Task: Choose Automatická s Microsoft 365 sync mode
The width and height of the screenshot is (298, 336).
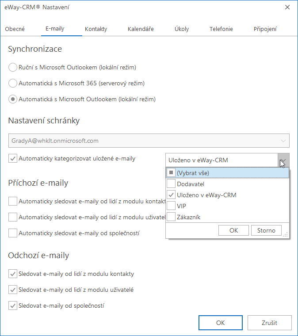Action: point(13,83)
